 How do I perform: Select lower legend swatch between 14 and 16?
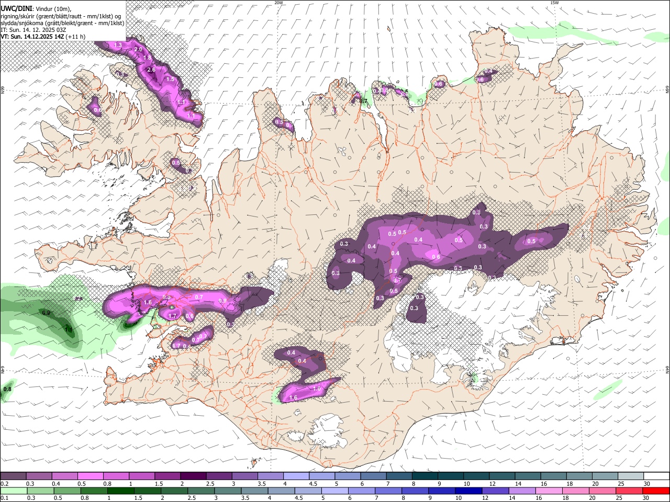tap(521, 490)
